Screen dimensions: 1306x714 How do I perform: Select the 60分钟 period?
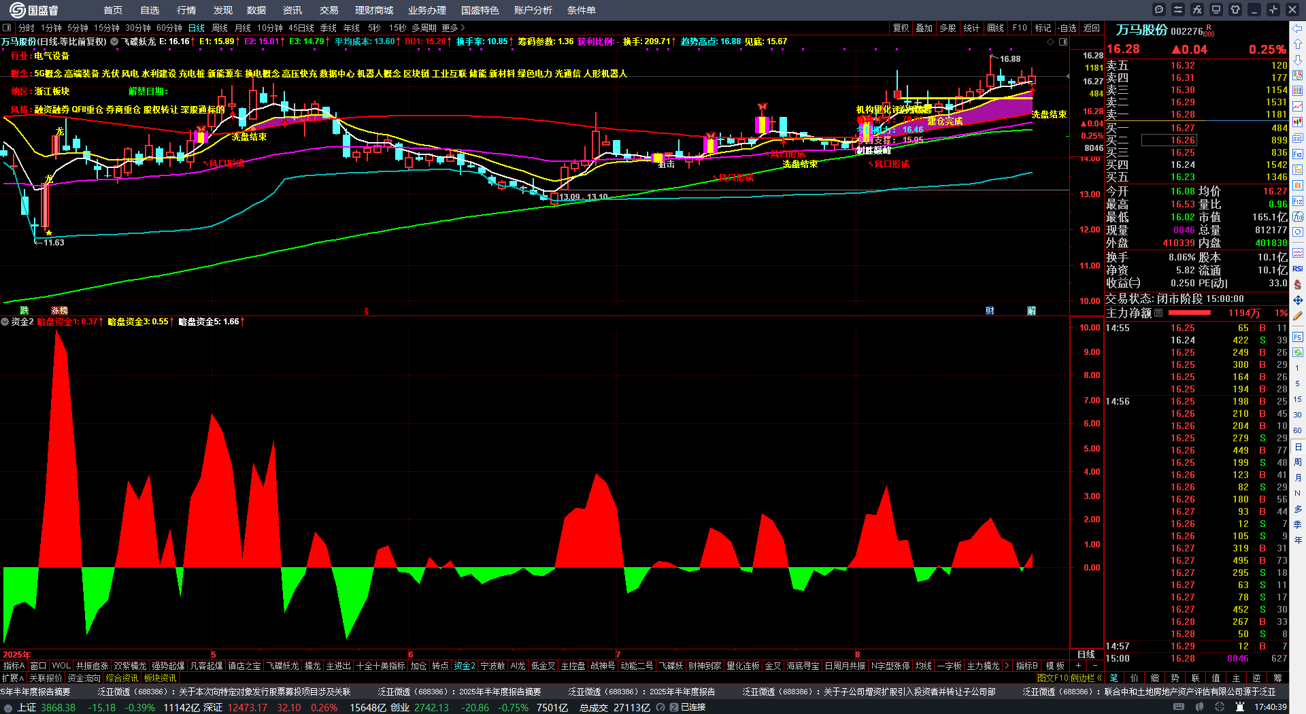[x=169, y=28]
